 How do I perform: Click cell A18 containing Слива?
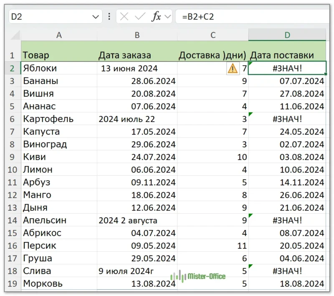[x=59, y=271]
